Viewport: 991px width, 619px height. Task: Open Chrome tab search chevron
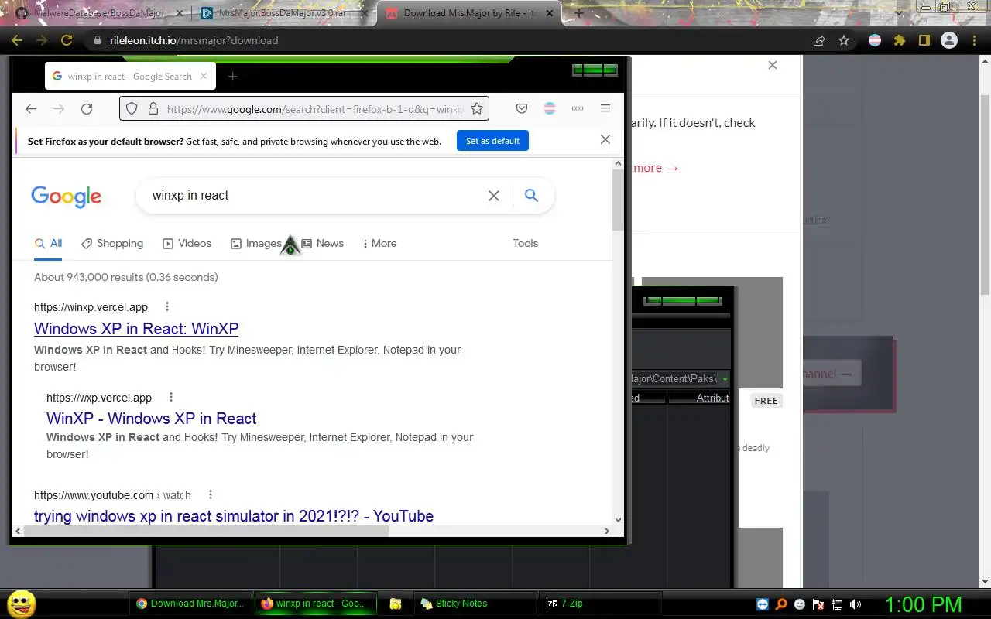(x=899, y=12)
